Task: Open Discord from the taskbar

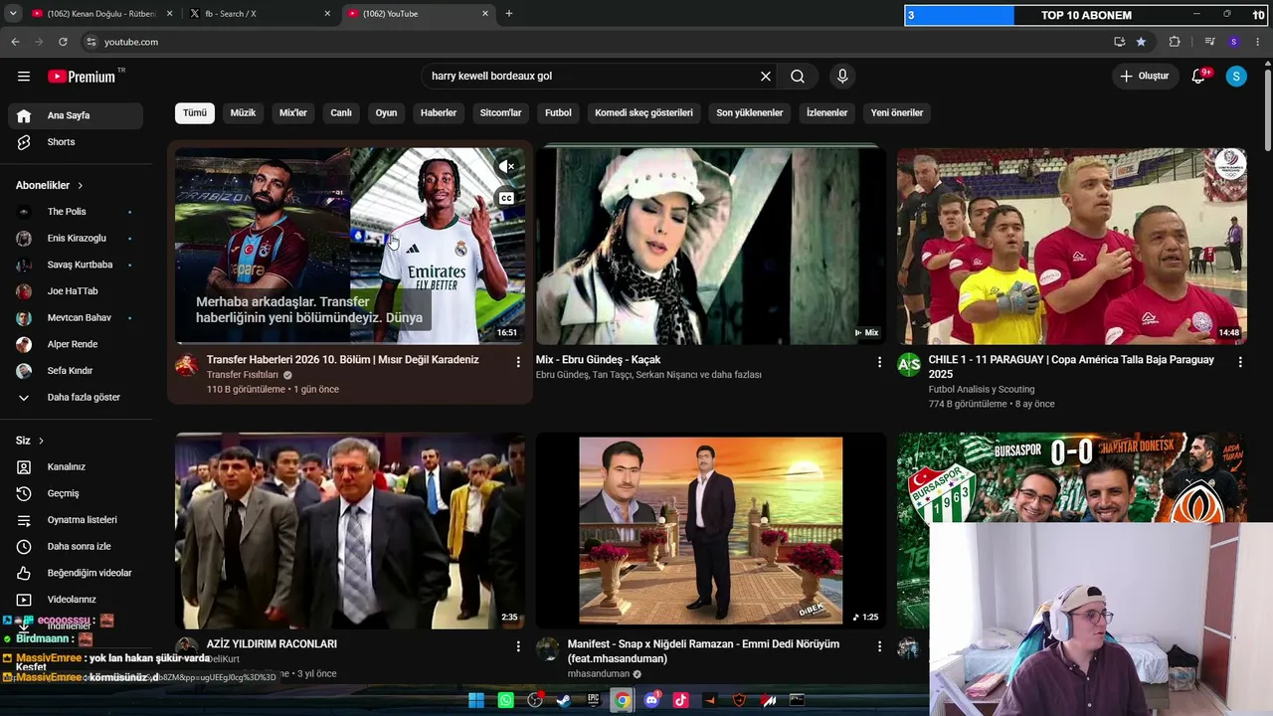Action: coord(651,700)
